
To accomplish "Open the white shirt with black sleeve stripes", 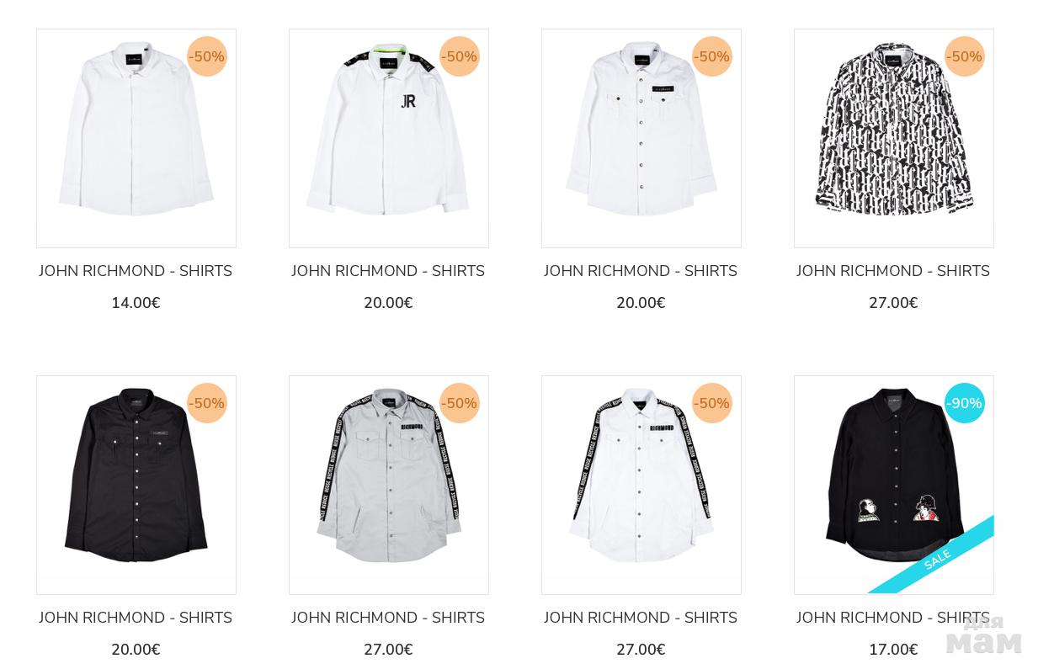I will pos(641,486).
